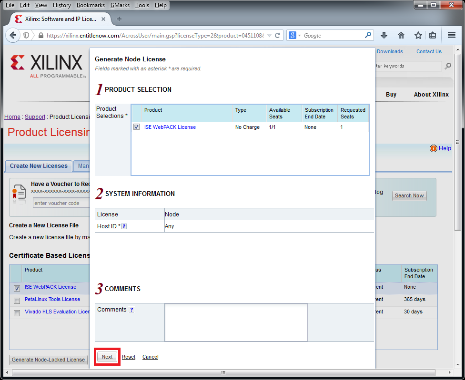Image resolution: width=465 pixels, height=380 pixels.
Task: Toggle ISE WebPACK License checkbox in background list
Action: pyautogui.click(x=17, y=288)
